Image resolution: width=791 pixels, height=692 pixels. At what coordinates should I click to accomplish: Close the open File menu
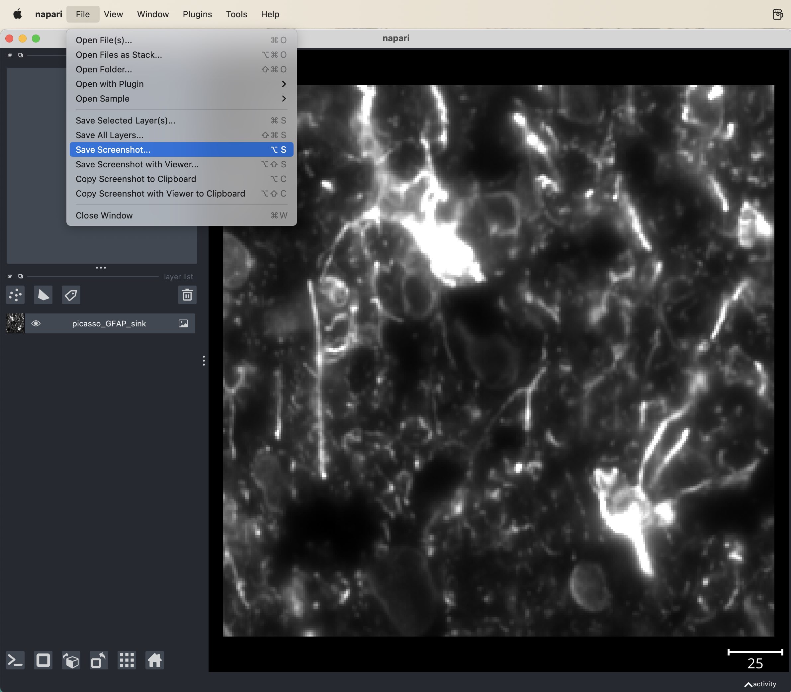pyautogui.click(x=83, y=14)
